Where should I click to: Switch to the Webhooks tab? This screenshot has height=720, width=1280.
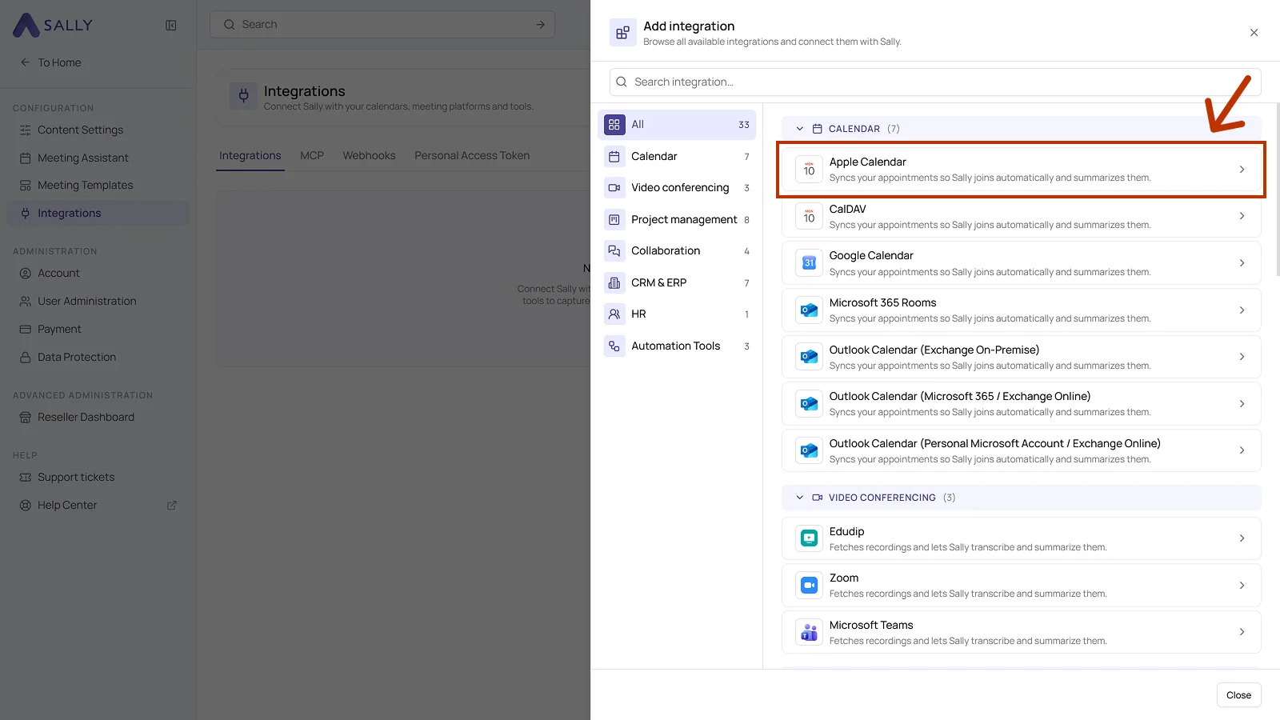[x=369, y=155]
